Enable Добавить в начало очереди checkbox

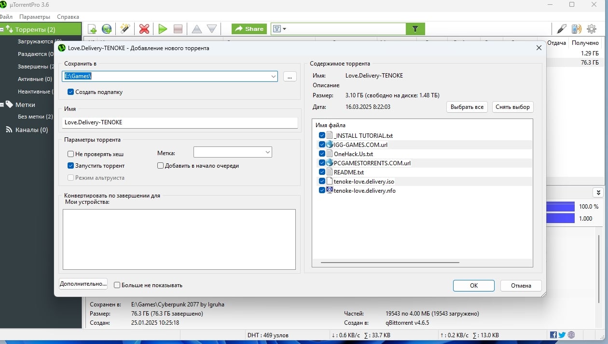161,166
